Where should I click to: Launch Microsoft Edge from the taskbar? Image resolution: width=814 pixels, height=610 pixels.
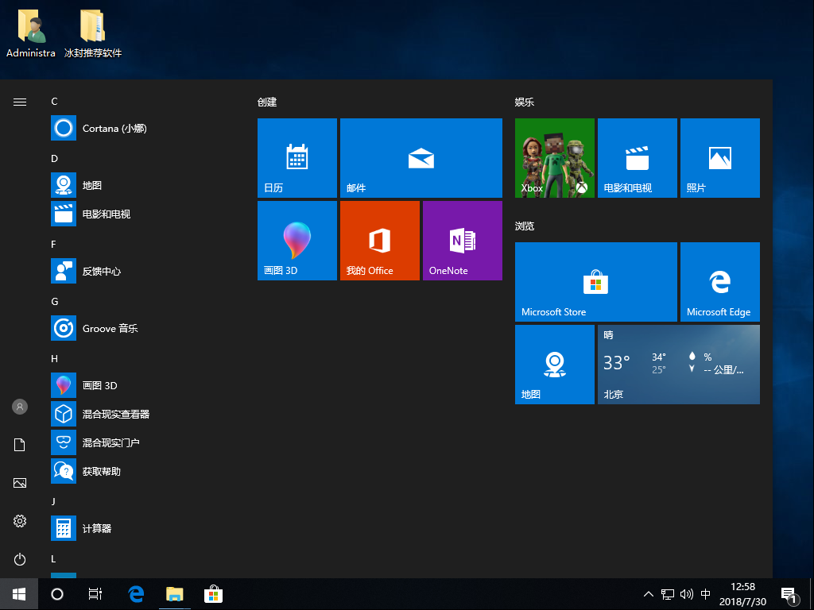pyautogui.click(x=136, y=594)
